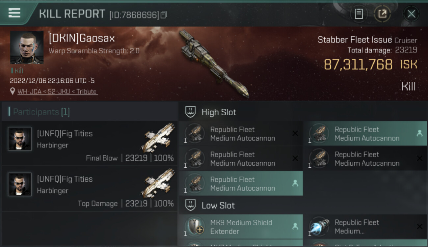Open Fig Tities Final Blow participant entry
This screenshot has height=247, width=428.
click(90, 143)
